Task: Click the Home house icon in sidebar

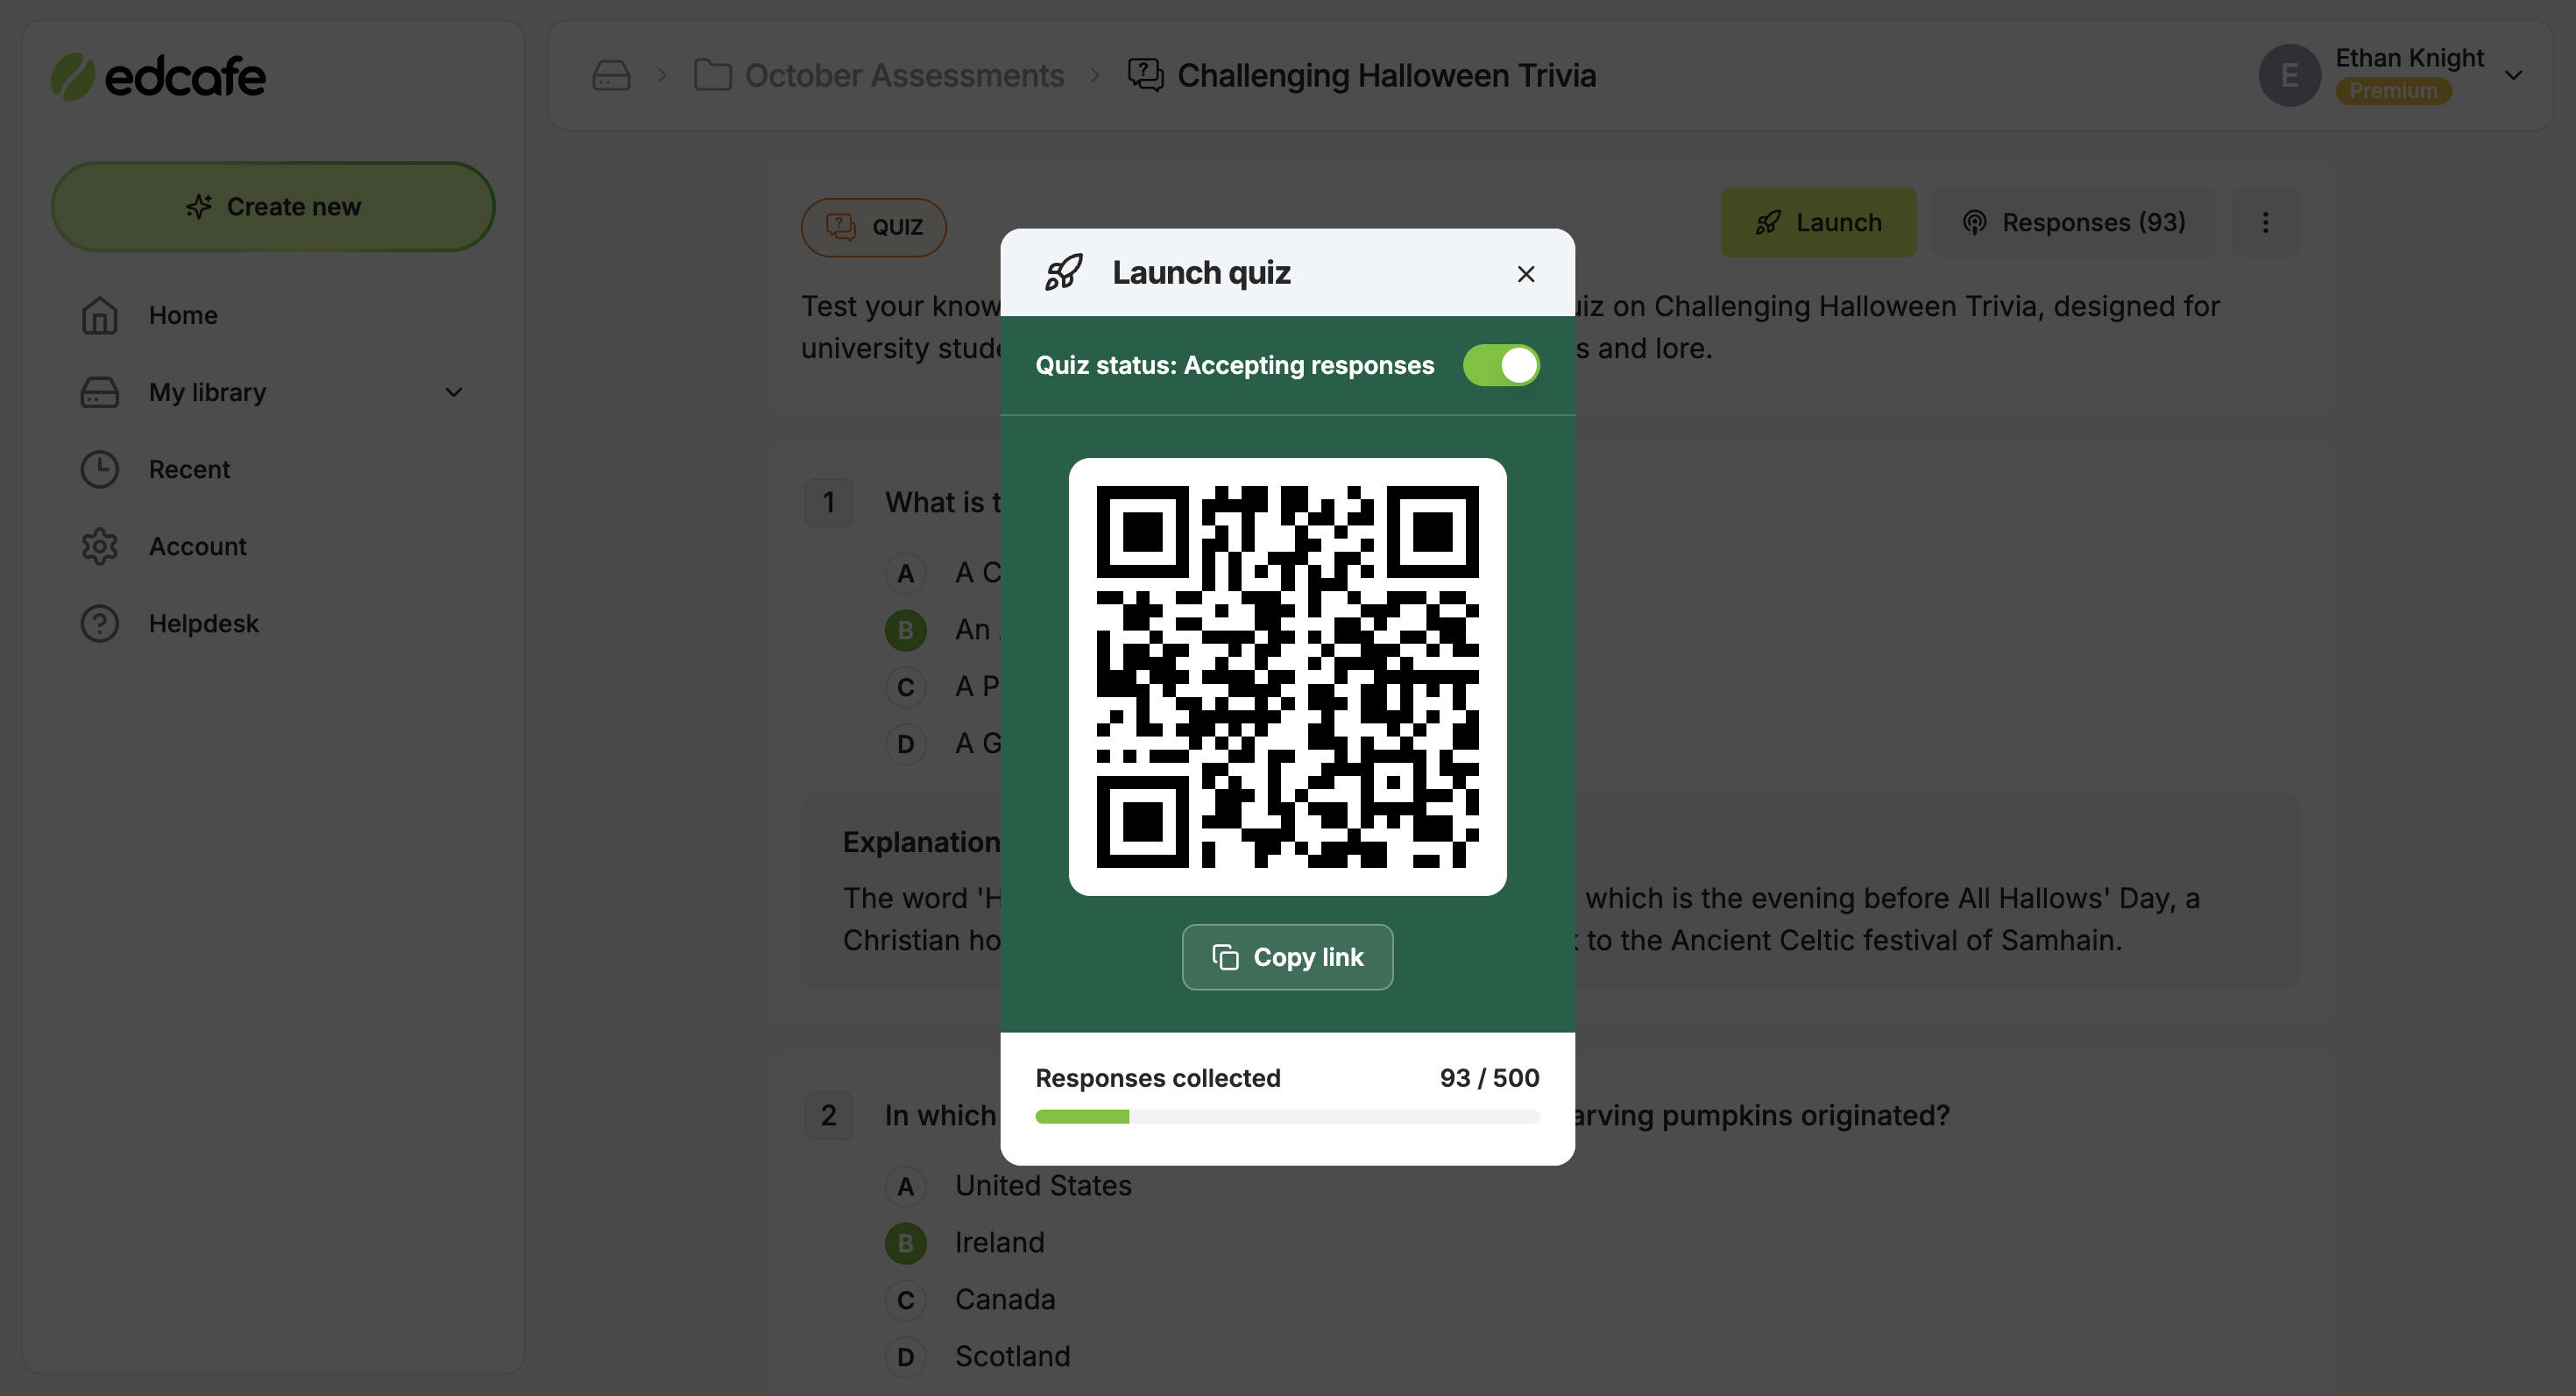Action: (100, 314)
